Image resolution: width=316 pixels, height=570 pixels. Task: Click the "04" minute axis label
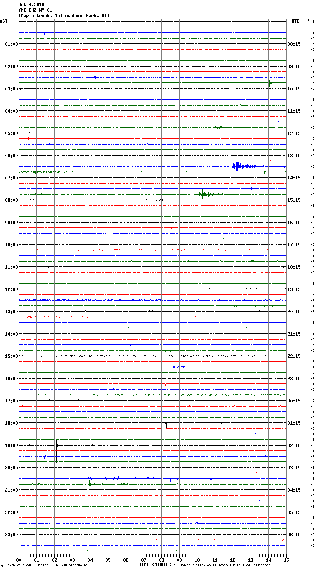pos(90,560)
